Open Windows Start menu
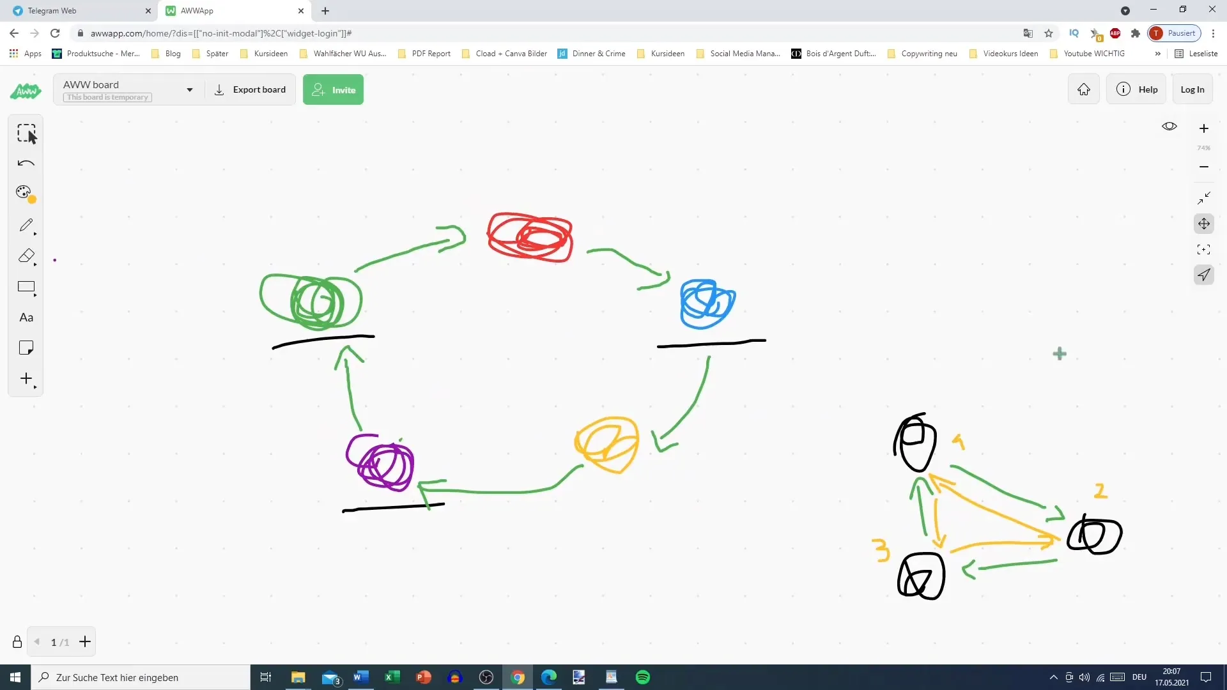The height and width of the screenshot is (690, 1227). (x=15, y=677)
